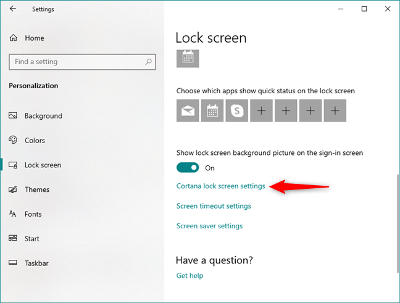Go to the Colors section
This screenshot has height=303, width=400.
[x=35, y=141]
